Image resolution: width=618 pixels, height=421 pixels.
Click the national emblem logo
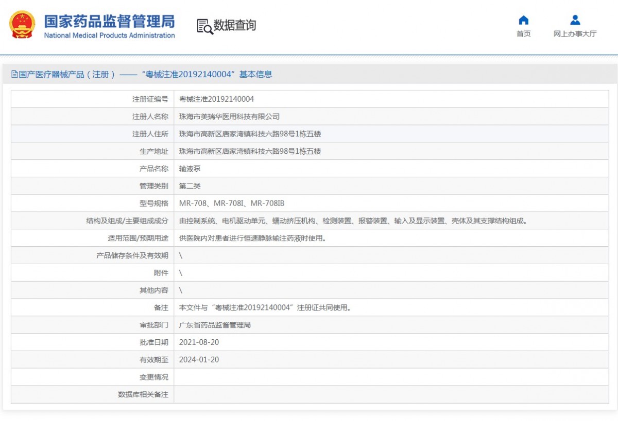pos(22,25)
